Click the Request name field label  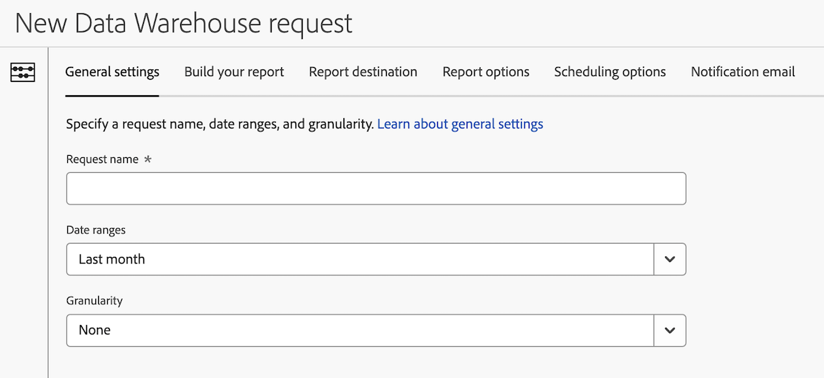(102, 159)
